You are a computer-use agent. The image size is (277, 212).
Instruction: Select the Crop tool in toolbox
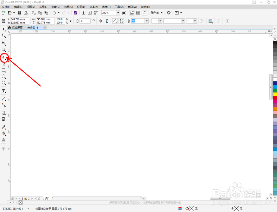[4, 43]
